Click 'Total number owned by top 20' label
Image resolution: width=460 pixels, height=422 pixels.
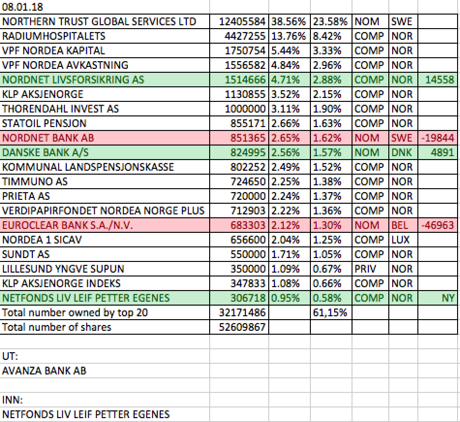pos(105,312)
